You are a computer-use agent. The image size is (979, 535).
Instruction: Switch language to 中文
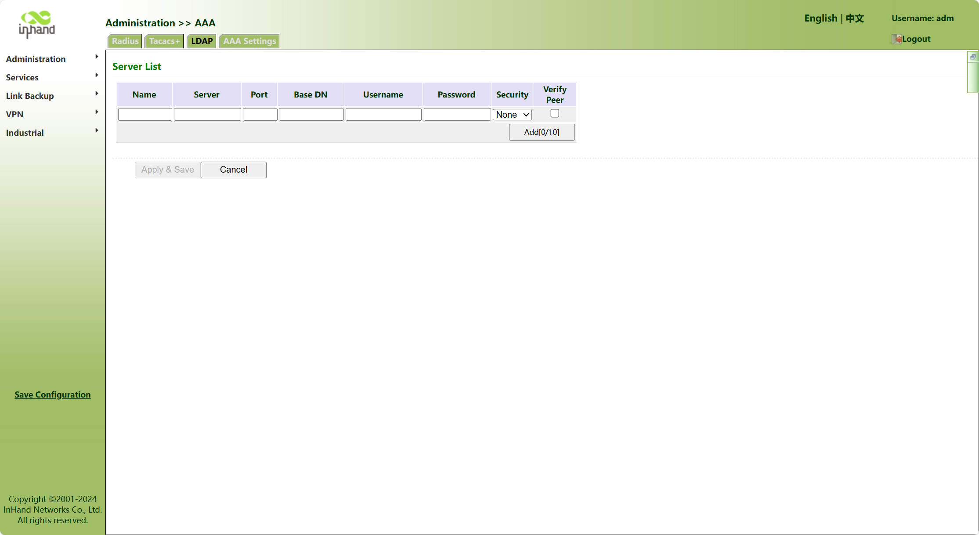click(x=855, y=18)
